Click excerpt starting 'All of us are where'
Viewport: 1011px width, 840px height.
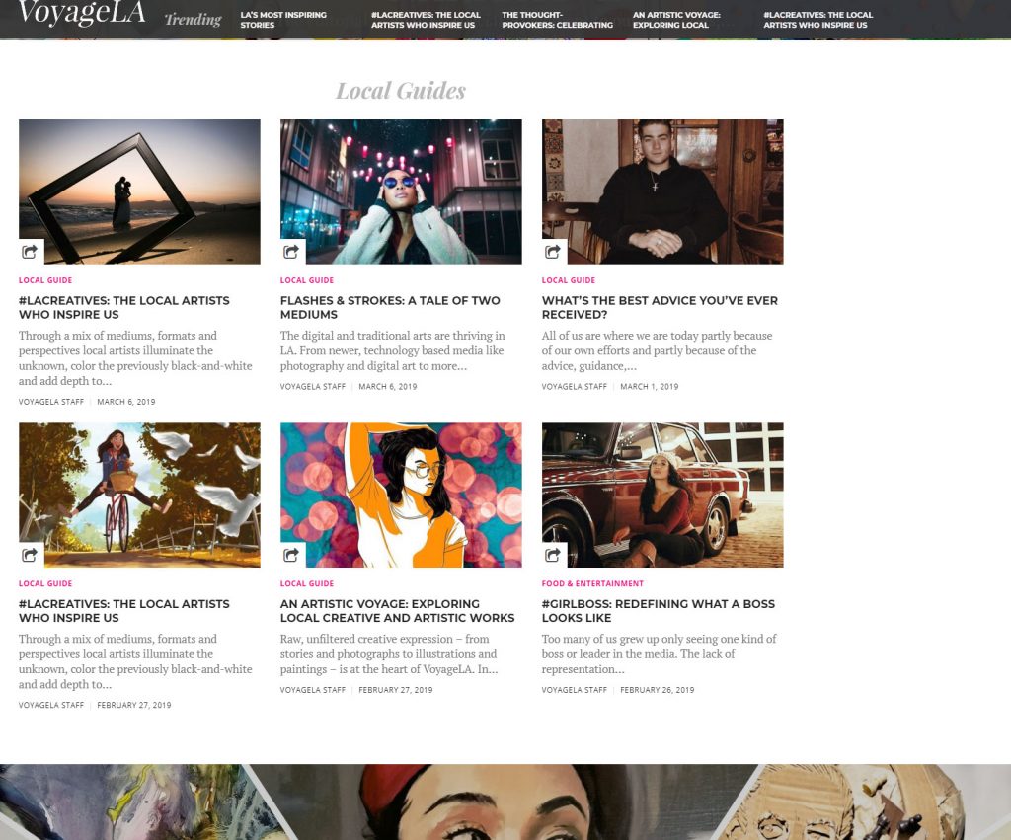click(x=657, y=350)
